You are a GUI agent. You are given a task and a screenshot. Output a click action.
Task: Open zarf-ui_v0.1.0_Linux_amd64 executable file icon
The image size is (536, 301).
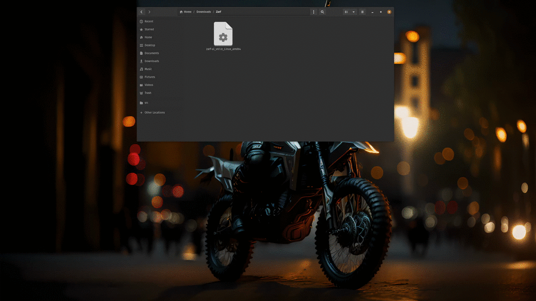coord(223,34)
